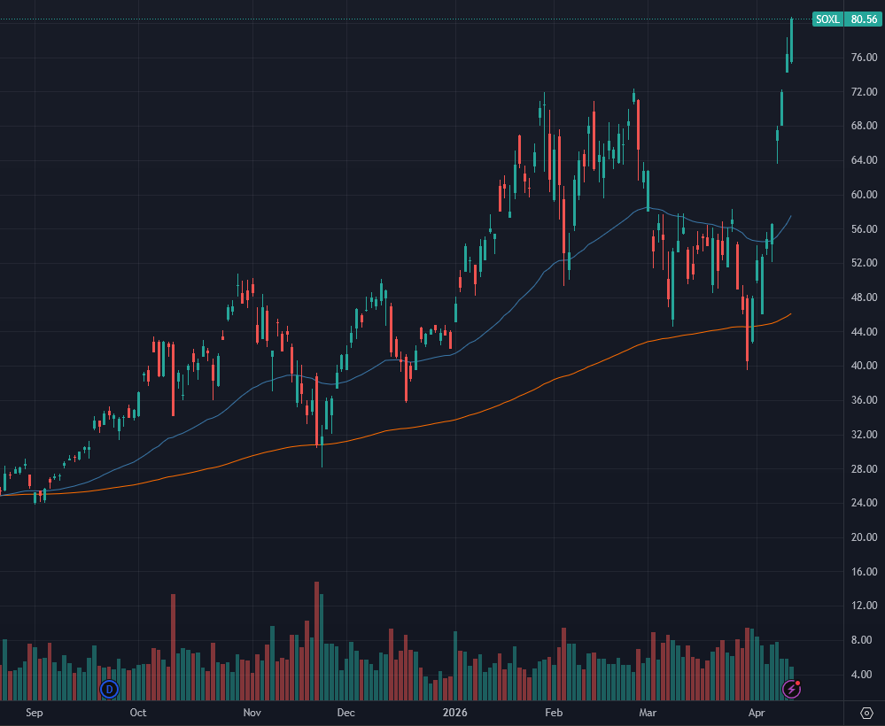Click the 12.00 price scale label
885x726 pixels.
tap(864, 606)
